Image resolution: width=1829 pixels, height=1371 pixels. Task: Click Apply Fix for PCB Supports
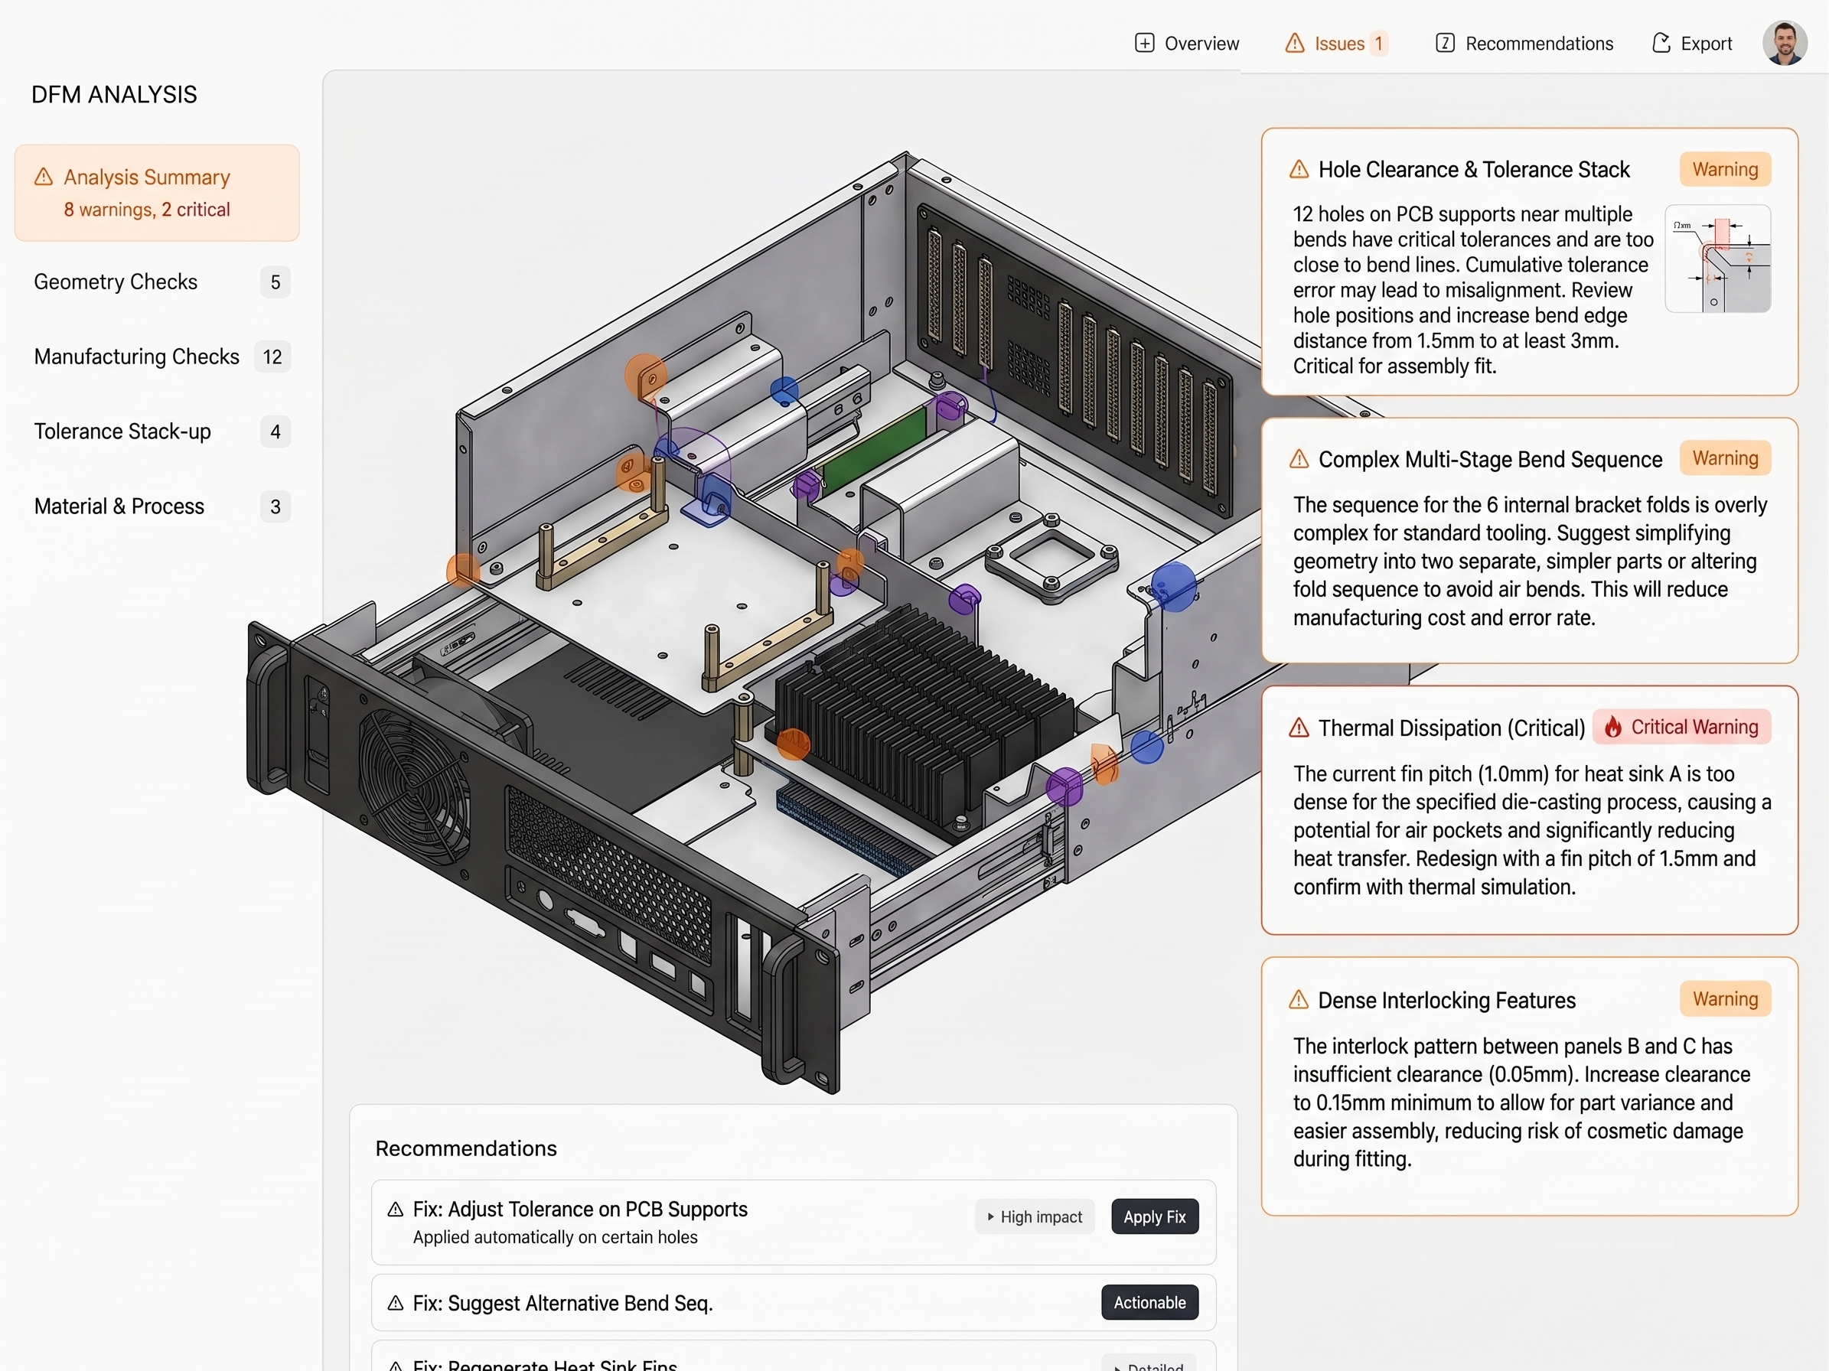pos(1154,1216)
